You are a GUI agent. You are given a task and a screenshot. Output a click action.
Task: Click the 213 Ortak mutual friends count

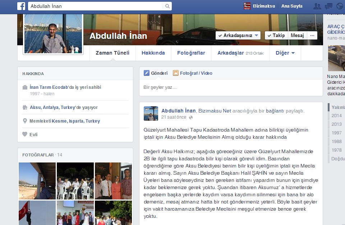(x=254, y=53)
